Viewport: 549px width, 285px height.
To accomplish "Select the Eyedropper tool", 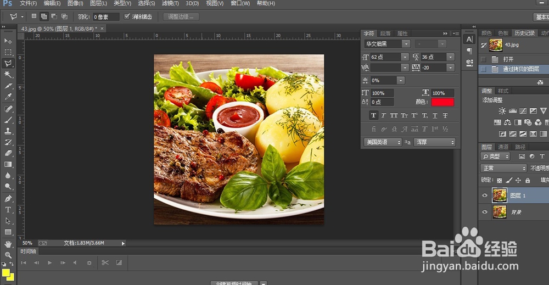I will [x=8, y=97].
